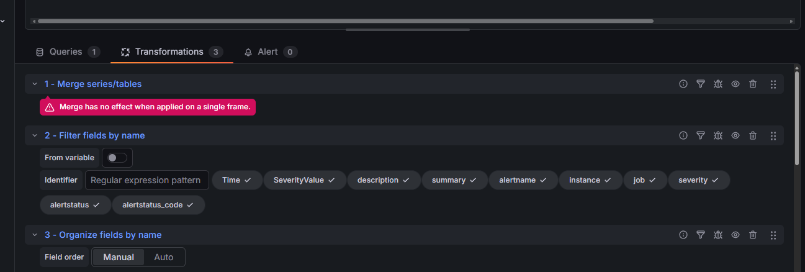This screenshot has width=805, height=272.
Task: Click drag handle on Filter fields row
Action: (773, 135)
